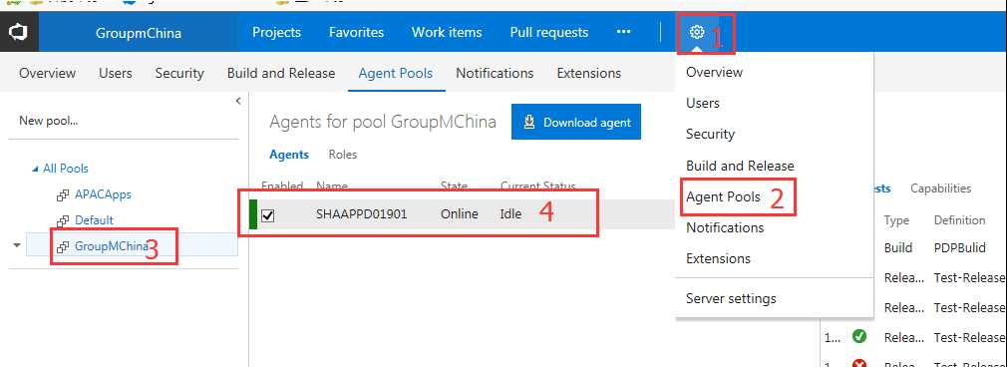Image resolution: width=1007 pixels, height=367 pixels.
Task: Collapse the All Pools tree node
Action: pos(35,169)
